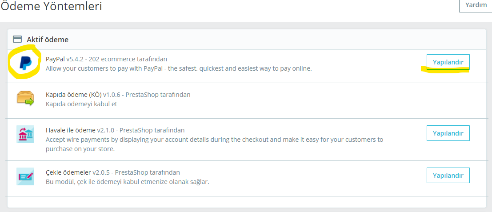492x212 pixels.
Task: Select the Kapıda ödeme (KÖ) module title
Action: point(73,95)
